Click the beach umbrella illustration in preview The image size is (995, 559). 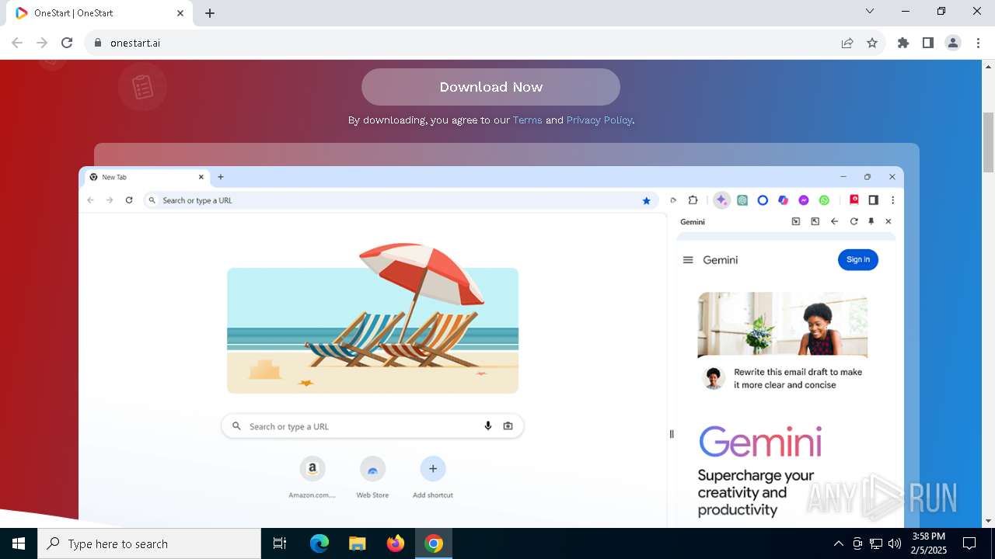[372, 318]
